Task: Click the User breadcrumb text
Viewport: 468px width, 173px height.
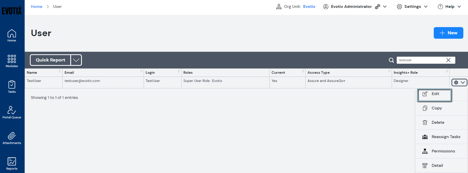Action: coord(57,7)
